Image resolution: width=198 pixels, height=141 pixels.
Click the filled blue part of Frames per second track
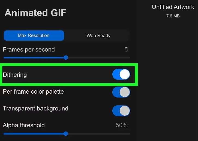click(33, 57)
